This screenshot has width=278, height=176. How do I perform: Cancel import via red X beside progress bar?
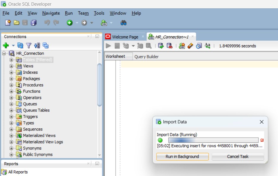point(262,140)
